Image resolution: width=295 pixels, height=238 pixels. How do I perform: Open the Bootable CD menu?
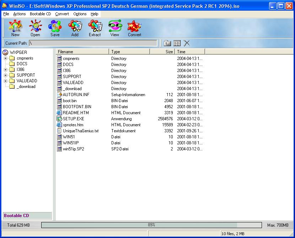41,14
